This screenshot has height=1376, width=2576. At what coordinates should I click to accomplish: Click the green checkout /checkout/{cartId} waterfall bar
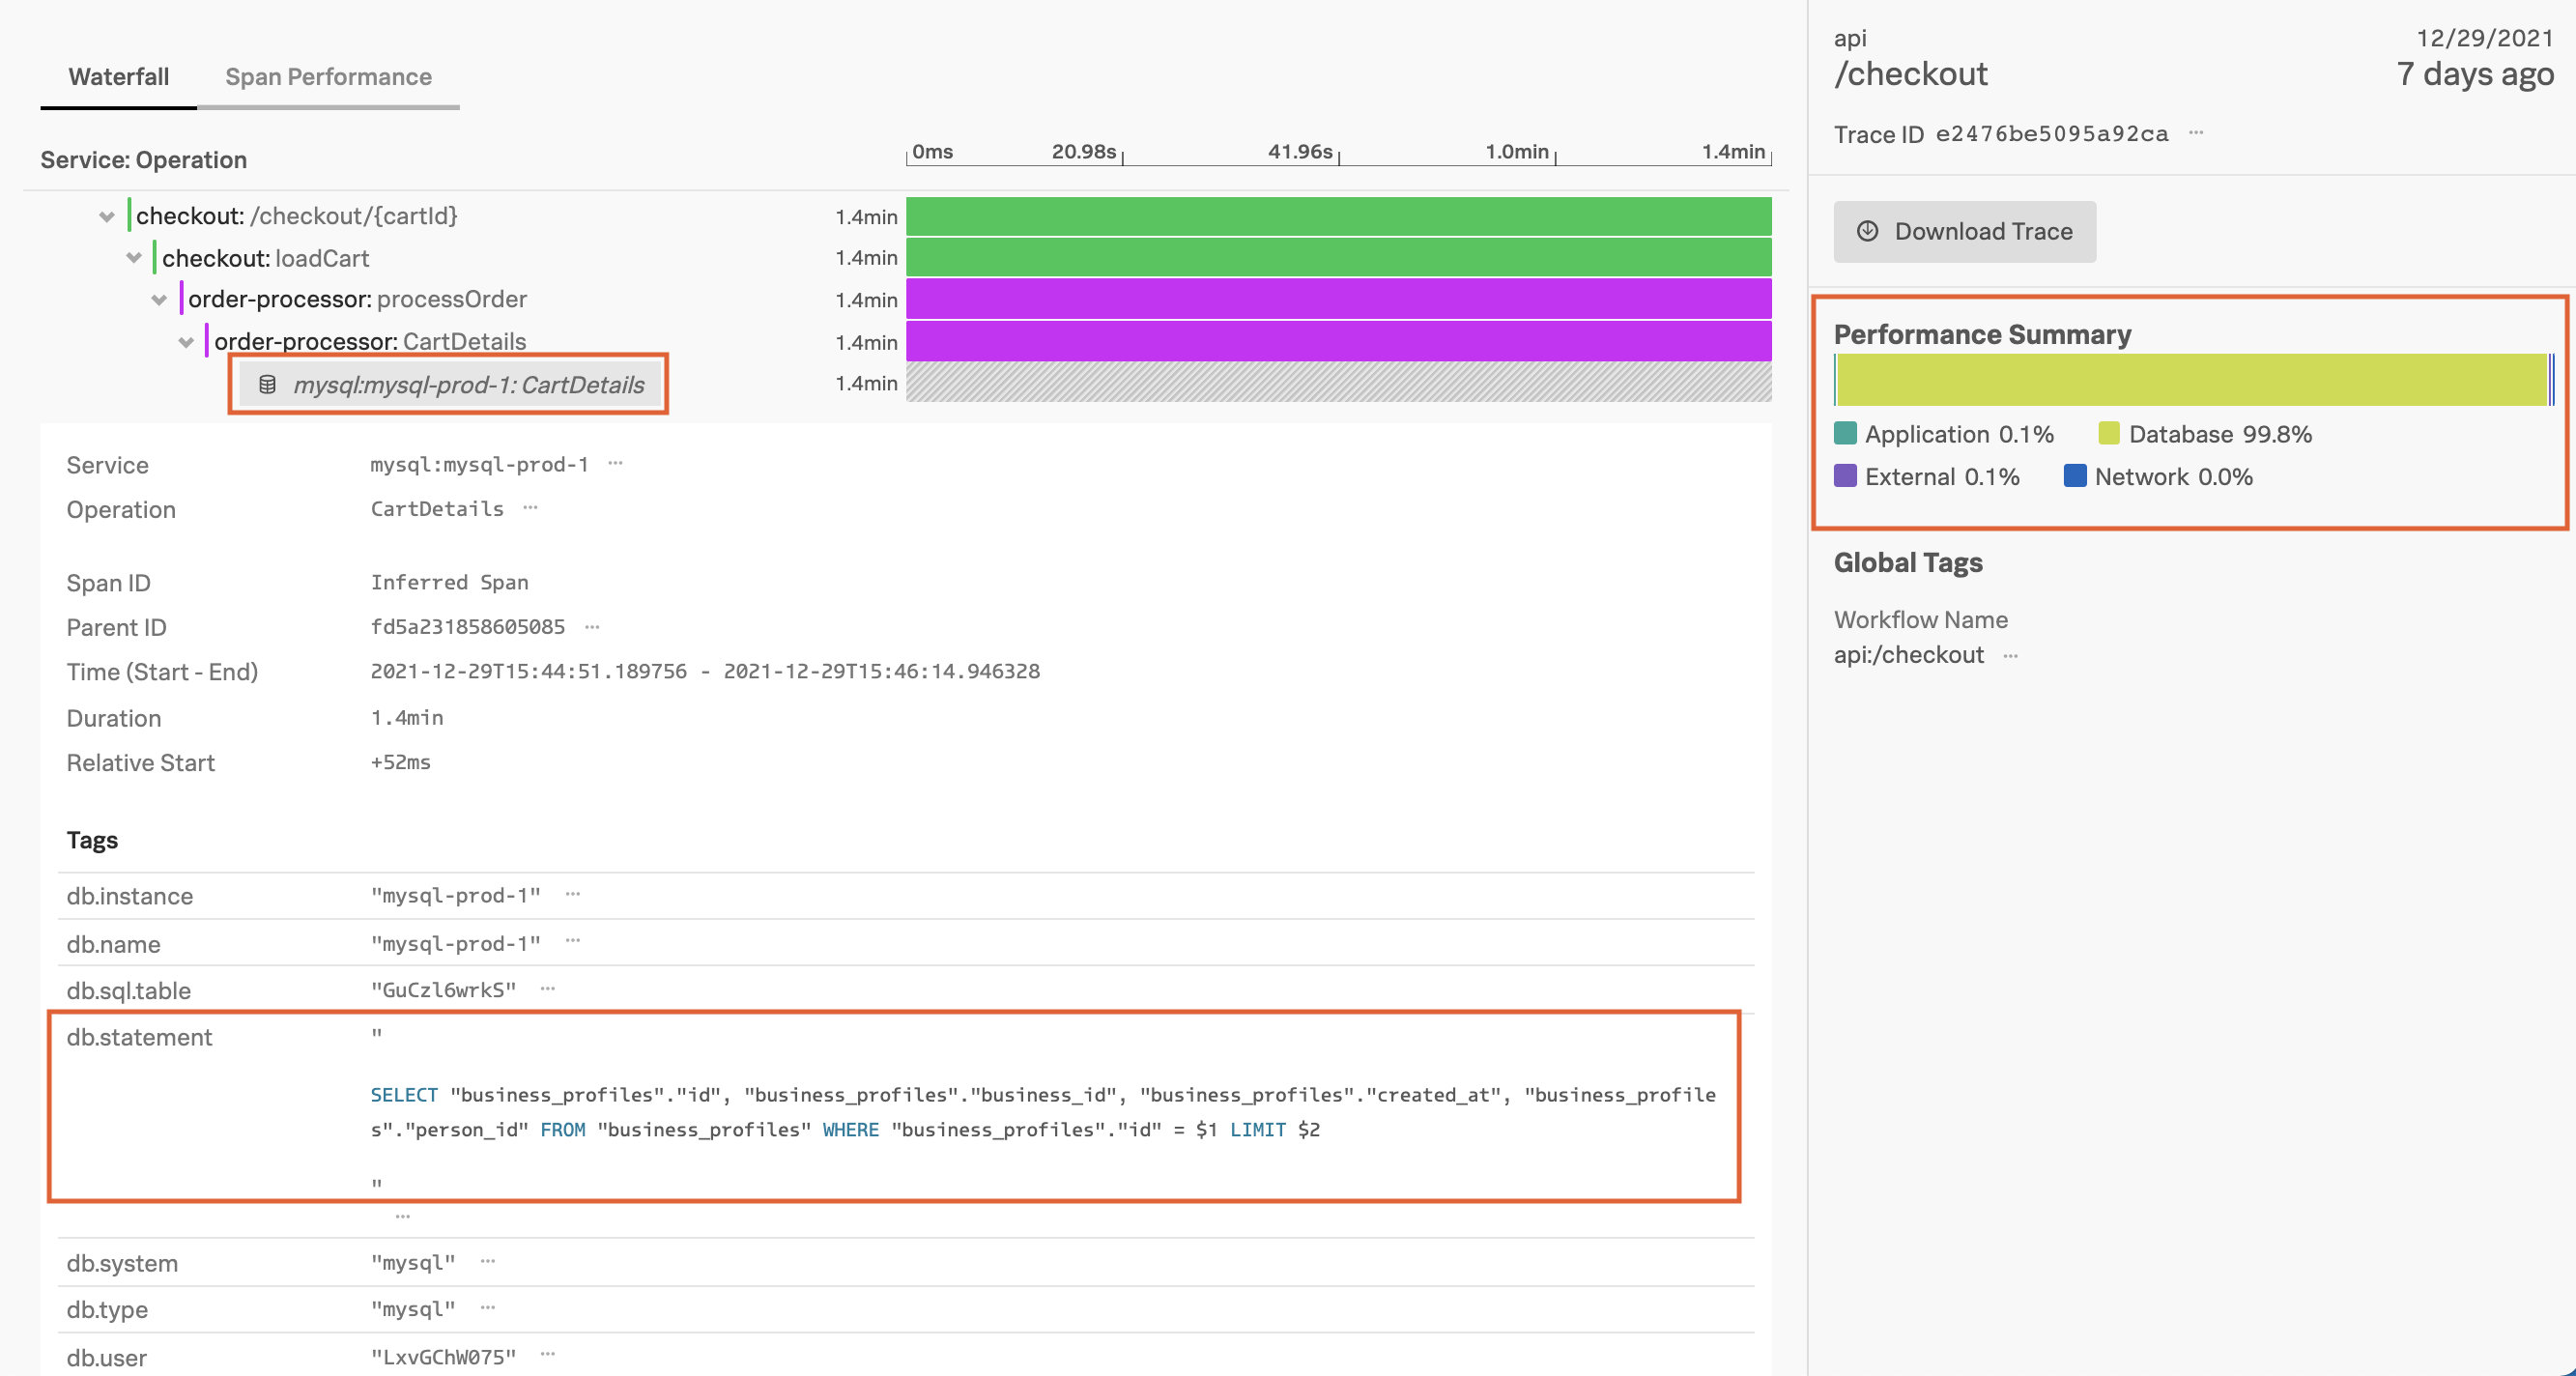1338,216
